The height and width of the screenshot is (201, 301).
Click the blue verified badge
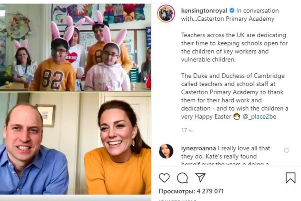232,11
